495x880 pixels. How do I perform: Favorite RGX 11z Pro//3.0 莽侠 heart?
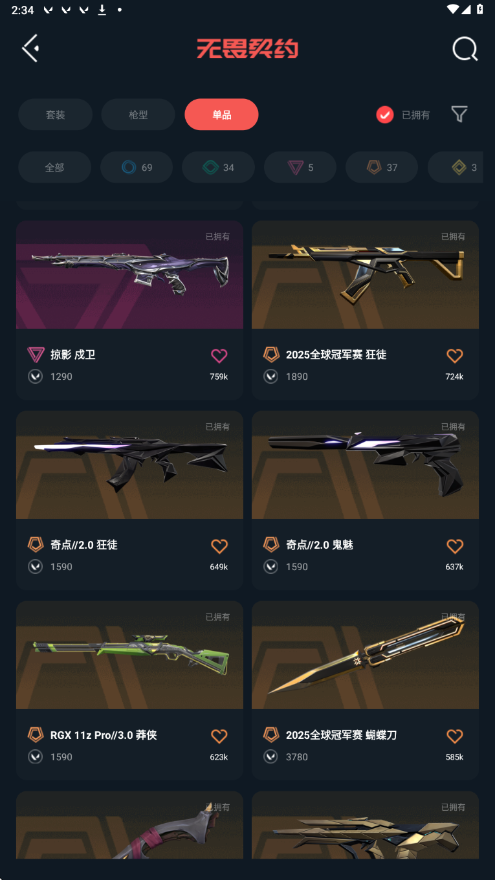coord(219,736)
